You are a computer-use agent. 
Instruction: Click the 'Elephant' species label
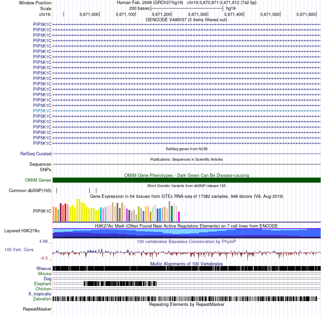[x=43, y=284]
